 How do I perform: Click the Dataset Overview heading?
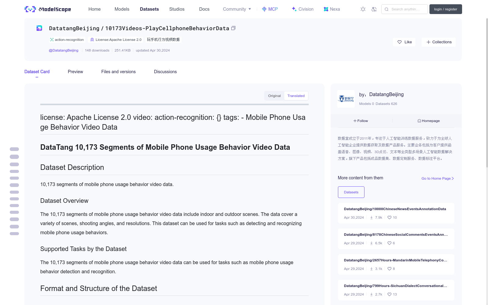click(64, 201)
